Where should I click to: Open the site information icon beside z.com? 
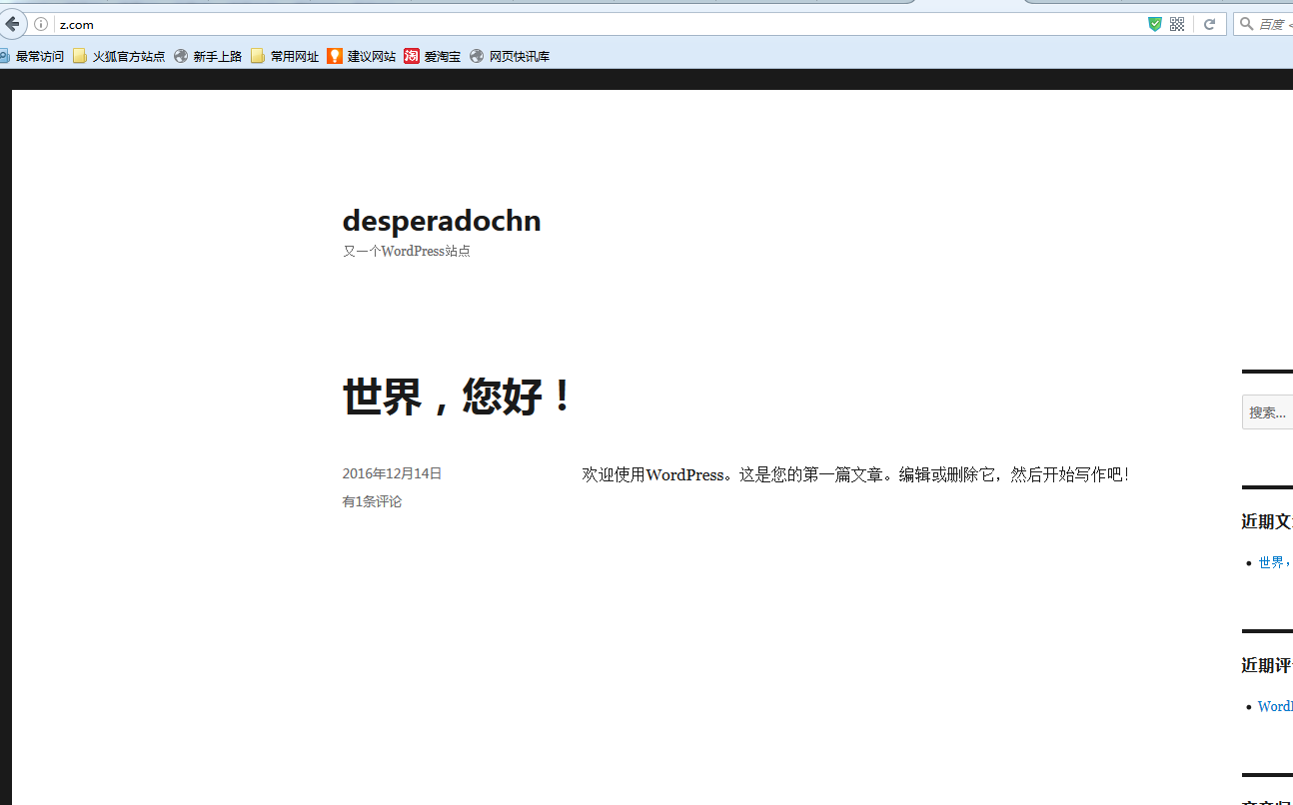coord(41,24)
